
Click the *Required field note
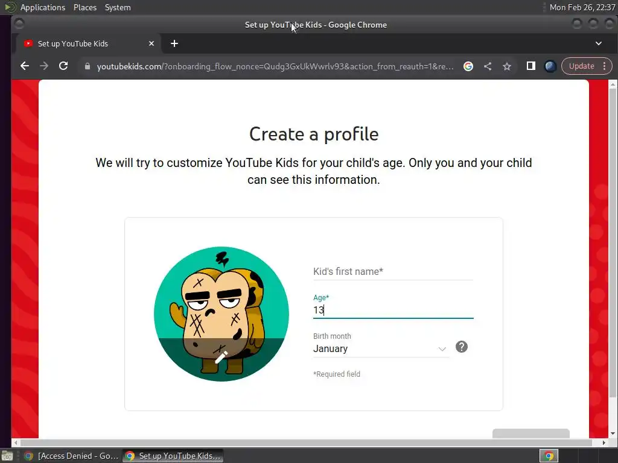coord(337,374)
